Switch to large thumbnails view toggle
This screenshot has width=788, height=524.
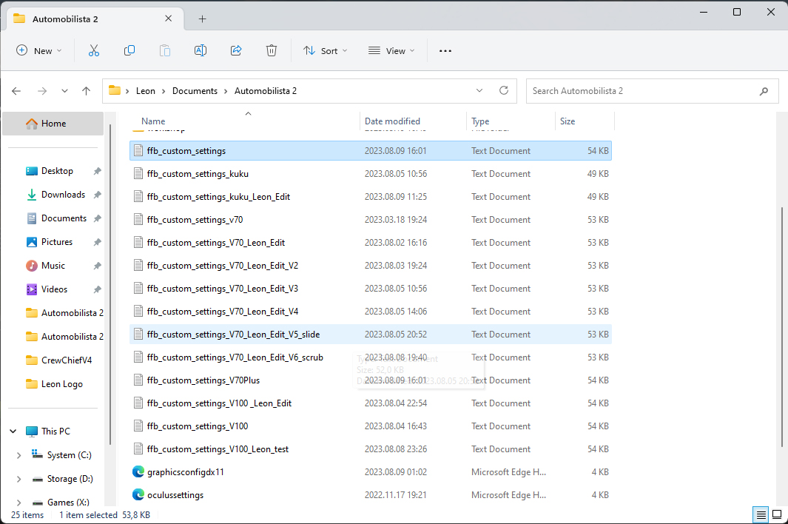tap(777, 514)
